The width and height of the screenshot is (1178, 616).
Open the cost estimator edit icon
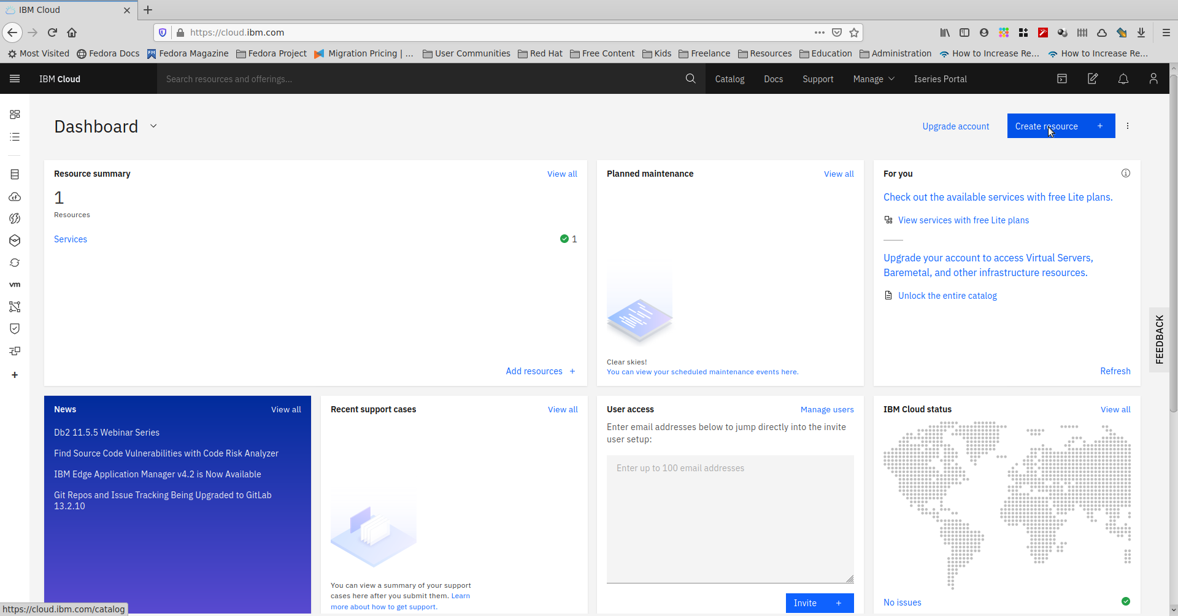pyautogui.click(x=1093, y=79)
